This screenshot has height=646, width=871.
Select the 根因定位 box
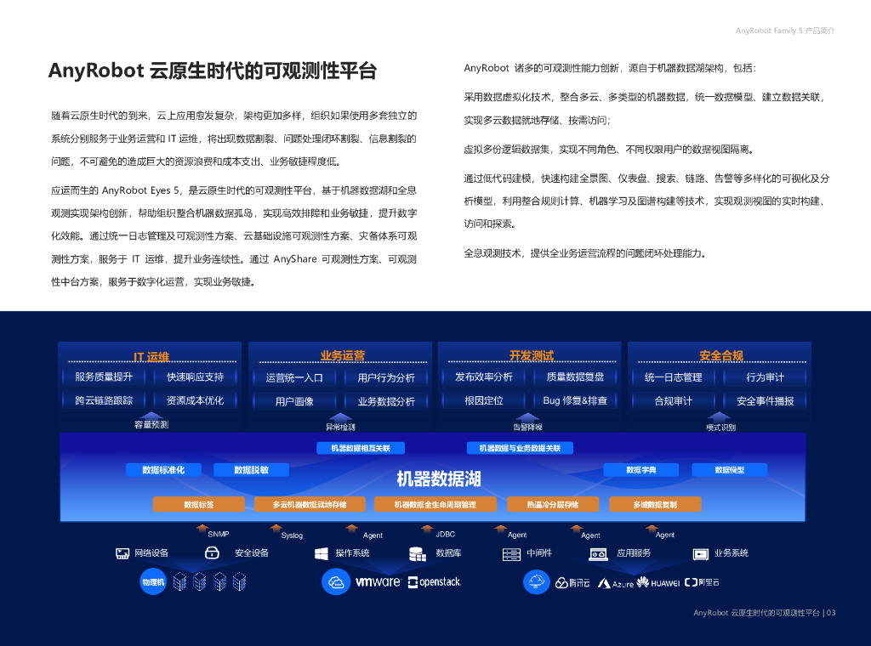[x=484, y=400]
